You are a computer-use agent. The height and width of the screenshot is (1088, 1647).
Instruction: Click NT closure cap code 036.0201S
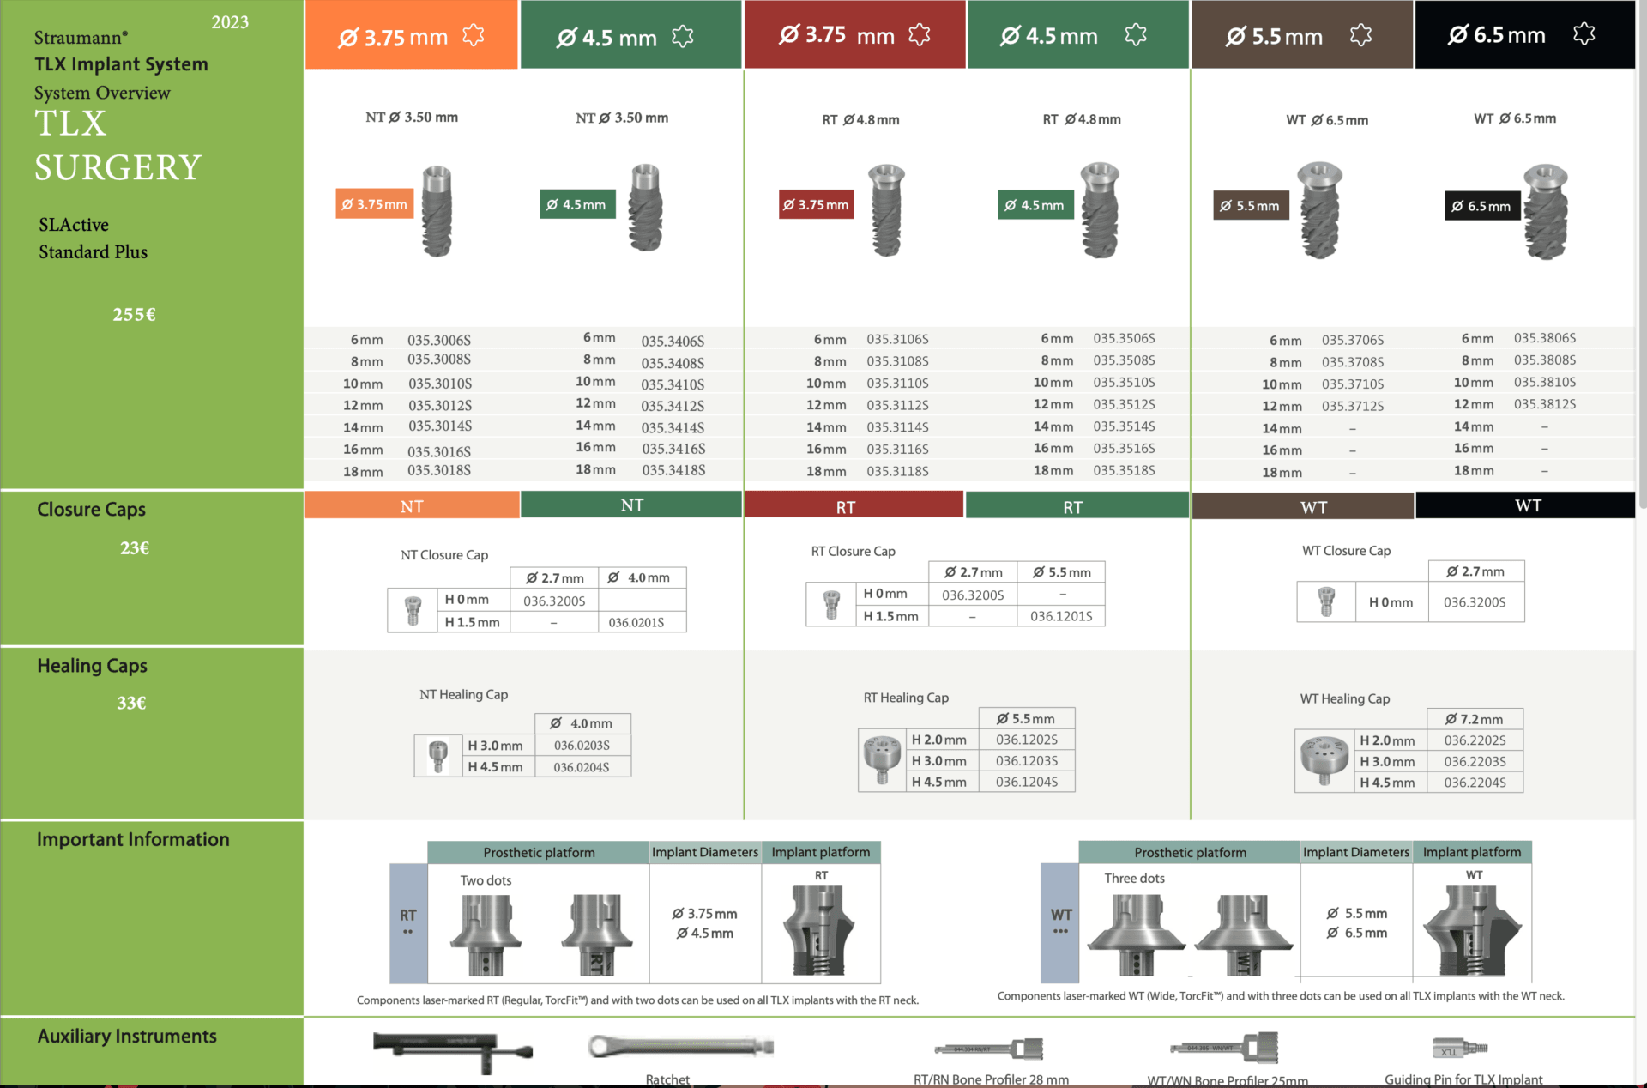[x=636, y=622]
